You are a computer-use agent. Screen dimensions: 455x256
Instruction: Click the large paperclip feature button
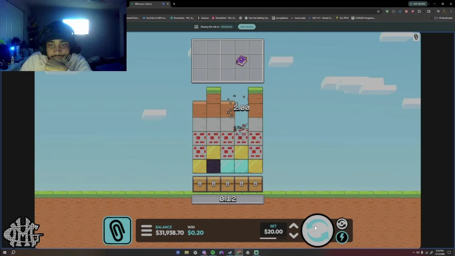pos(117,230)
